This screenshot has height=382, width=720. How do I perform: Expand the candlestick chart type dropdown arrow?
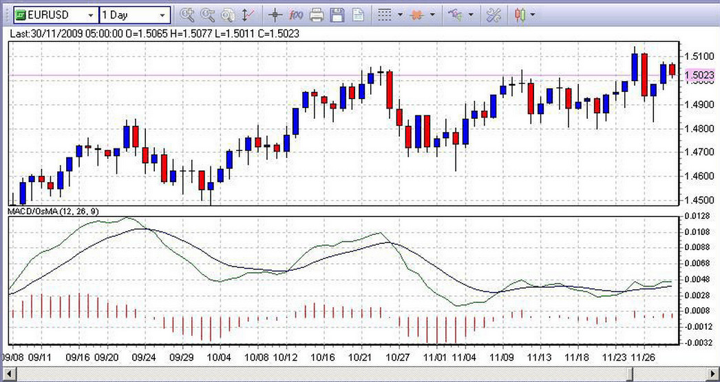(533, 14)
